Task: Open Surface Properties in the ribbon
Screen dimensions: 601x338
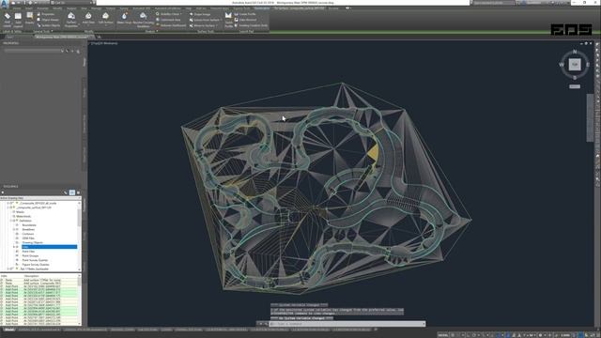Action: pos(71,19)
